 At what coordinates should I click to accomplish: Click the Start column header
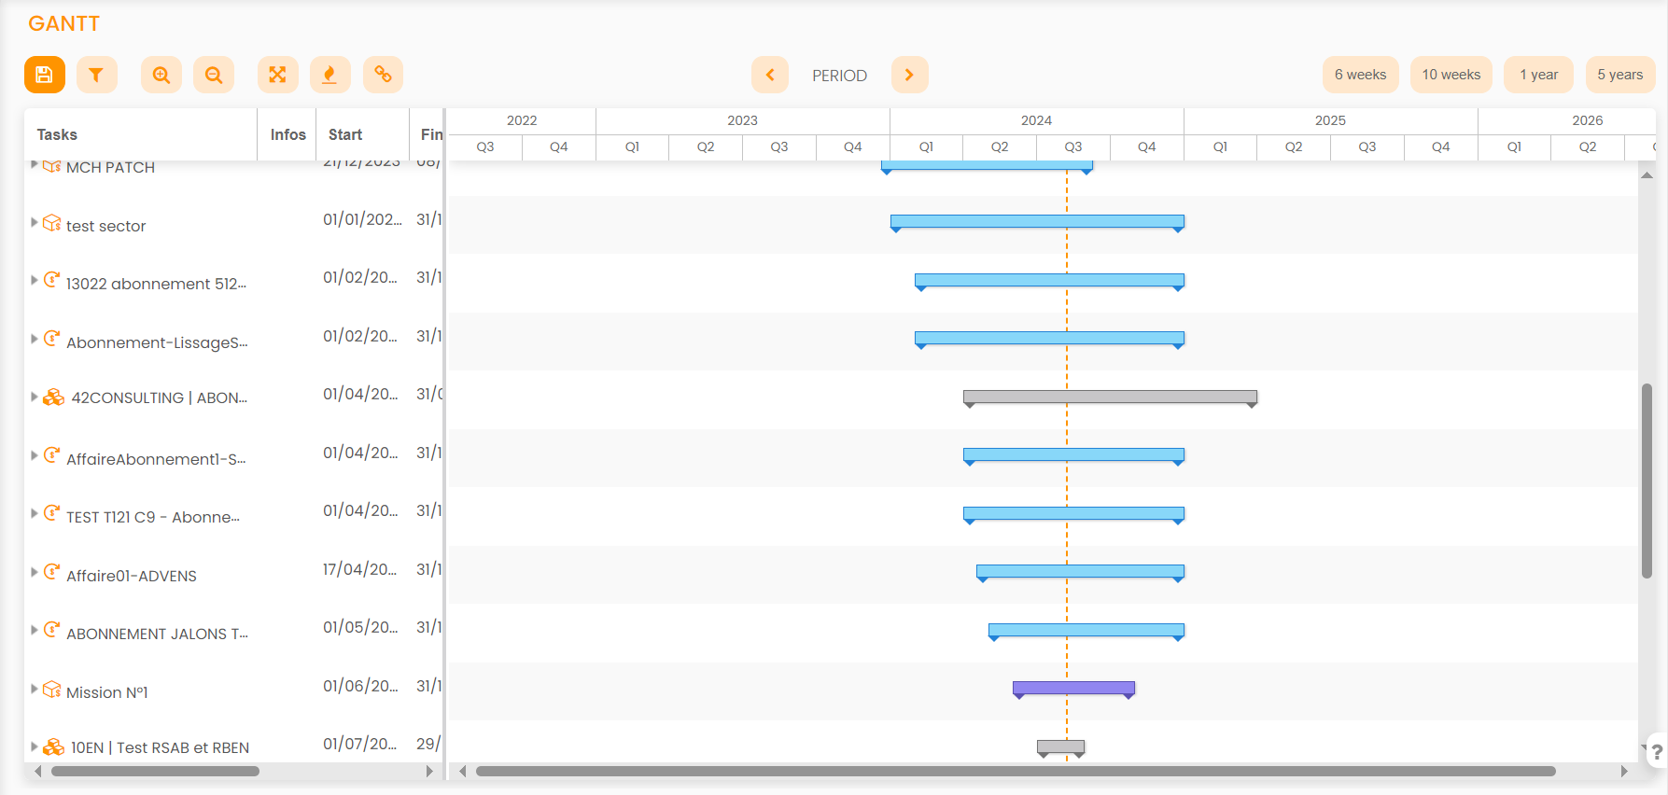coord(345,134)
